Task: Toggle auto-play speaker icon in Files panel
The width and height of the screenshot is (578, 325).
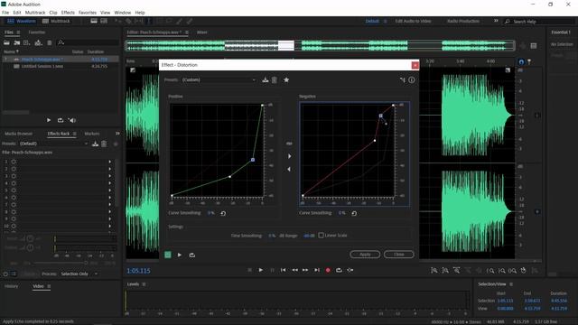Action: [x=72, y=120]
